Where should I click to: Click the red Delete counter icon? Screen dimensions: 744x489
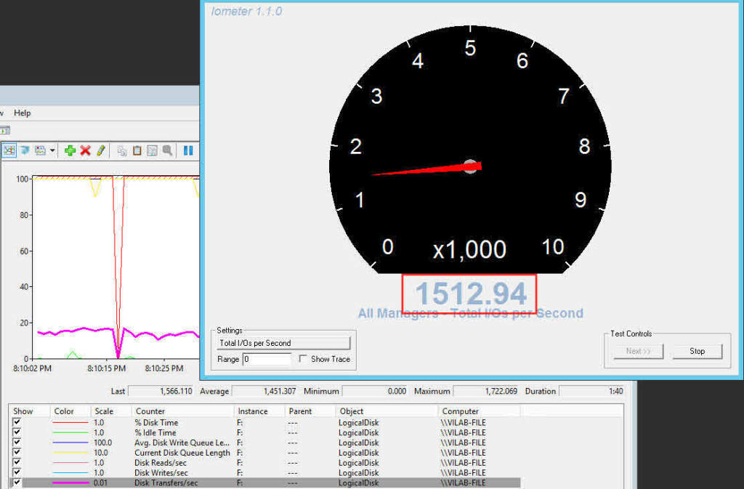[85, 150]
